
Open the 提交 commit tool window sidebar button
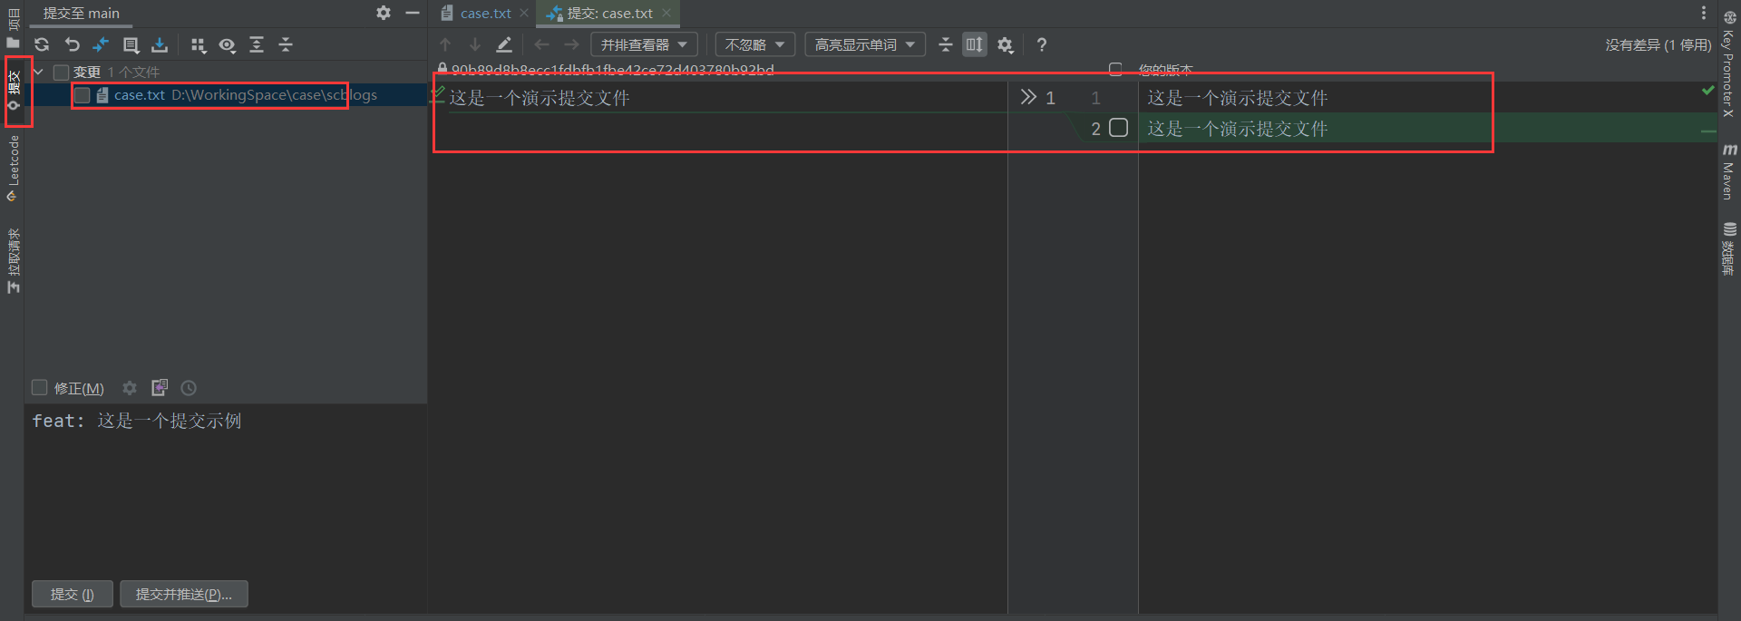[14, 91]
